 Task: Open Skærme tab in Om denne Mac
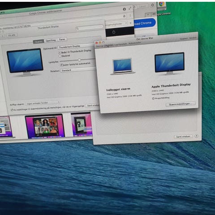point(109,45)
